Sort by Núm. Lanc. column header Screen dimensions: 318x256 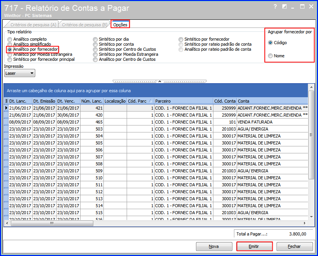coord(92,101)
